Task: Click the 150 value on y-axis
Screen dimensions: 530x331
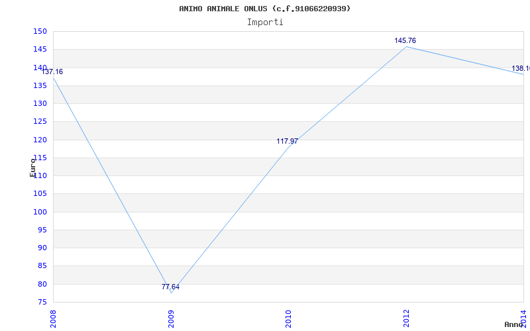Action: (40, 31)
